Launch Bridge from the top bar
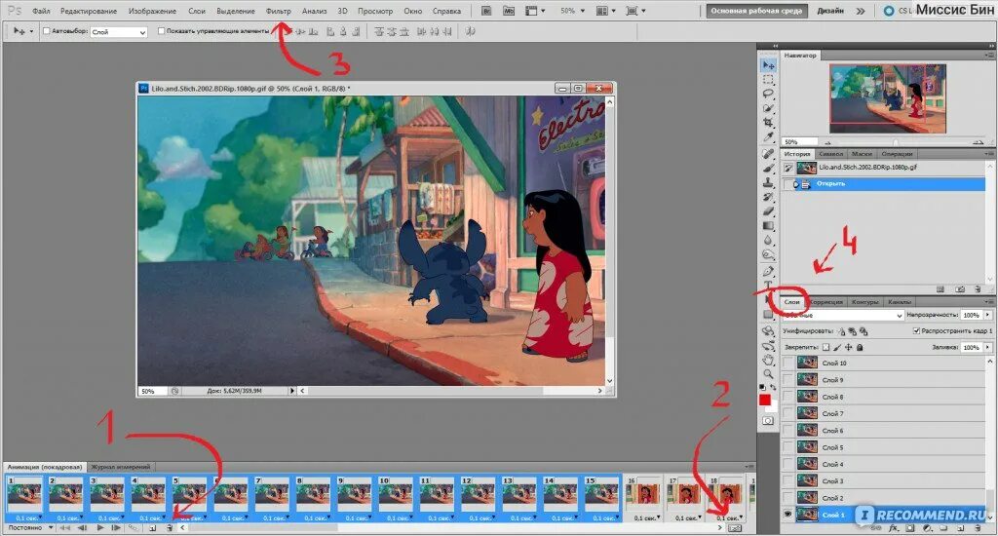The height and width of the screenshot is (536, 998). point(486,11)
